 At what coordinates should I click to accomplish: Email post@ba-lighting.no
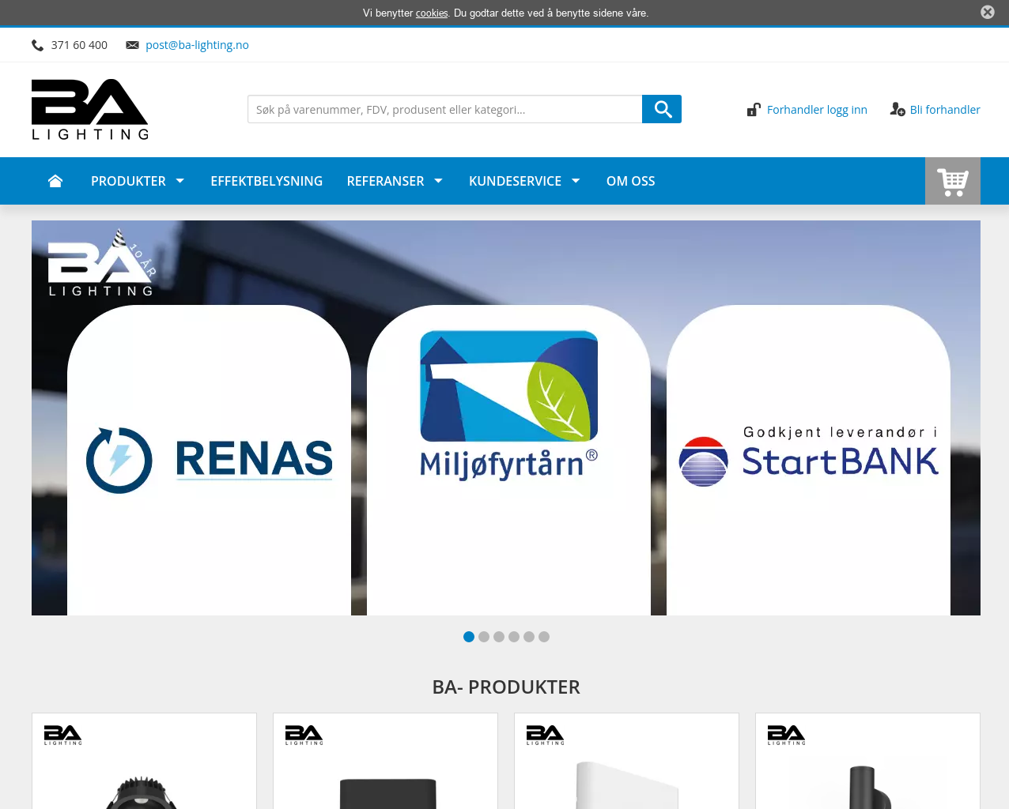(x=197, y=45)
